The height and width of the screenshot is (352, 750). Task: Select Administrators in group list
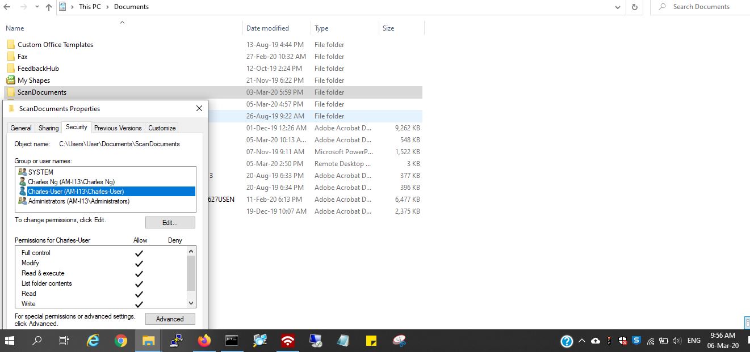click(78, 201)
